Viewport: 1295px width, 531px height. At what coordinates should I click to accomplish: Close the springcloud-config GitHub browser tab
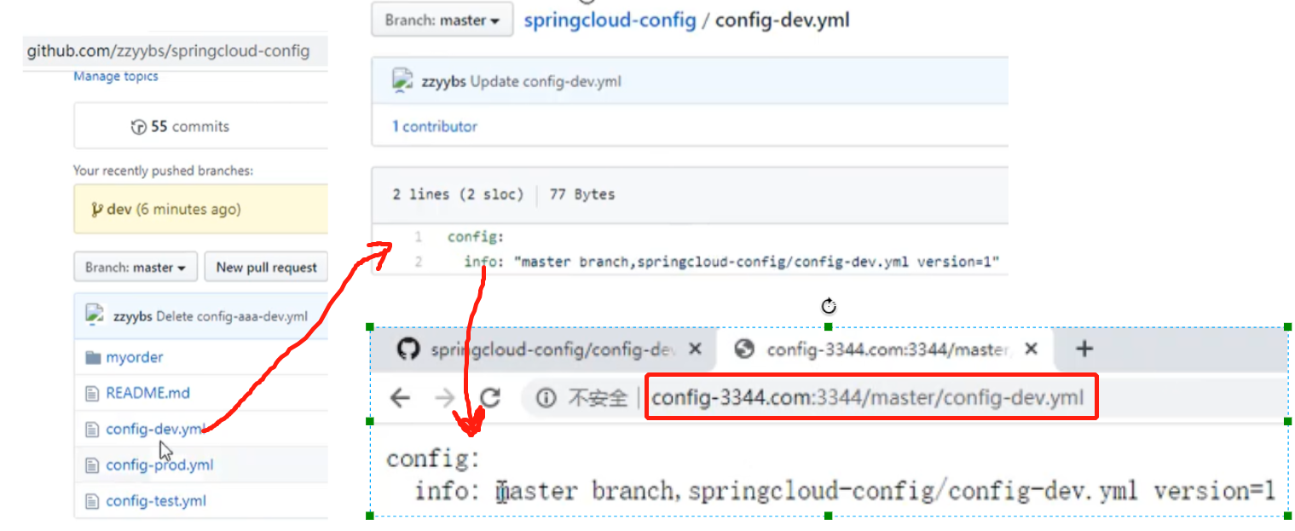point(695,349)
